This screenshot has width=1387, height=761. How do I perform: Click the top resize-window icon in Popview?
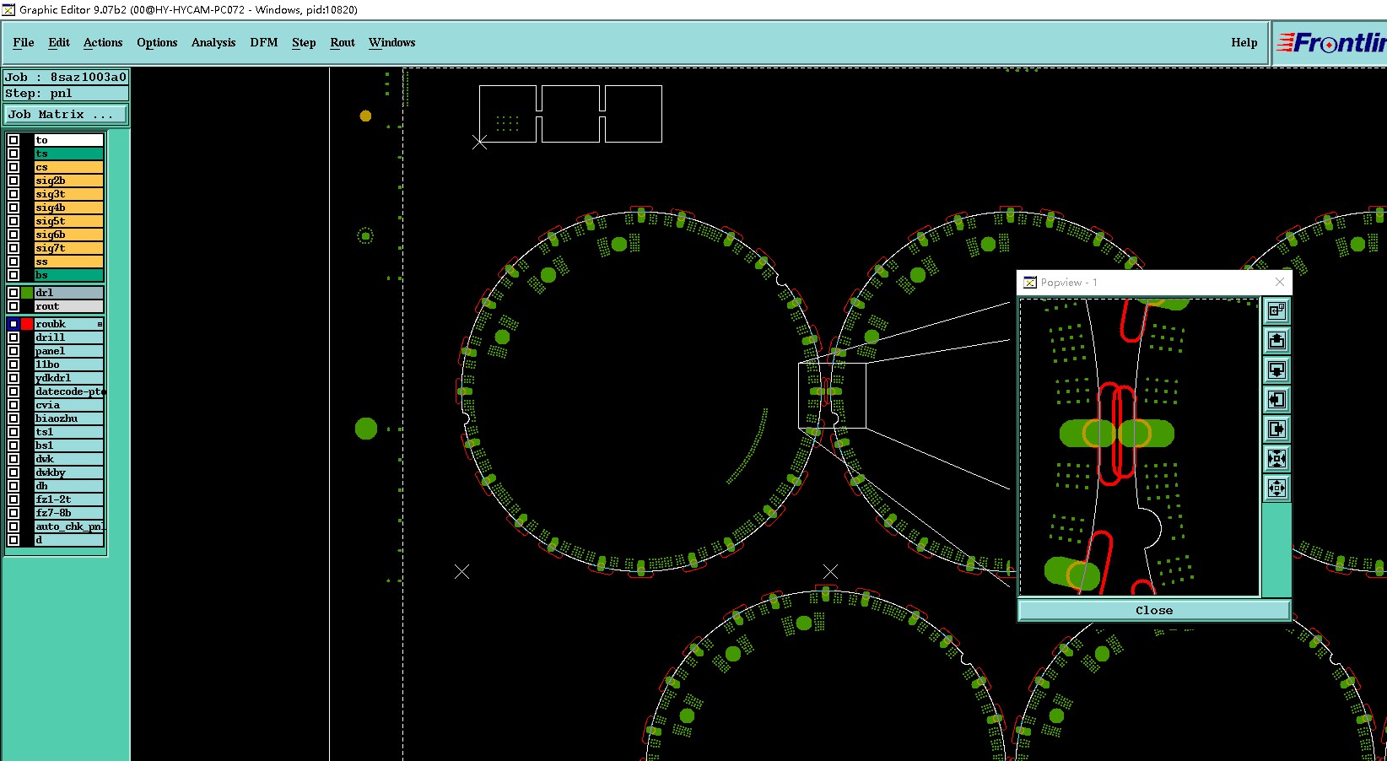pyautogui.click(x=1276, y=311)
